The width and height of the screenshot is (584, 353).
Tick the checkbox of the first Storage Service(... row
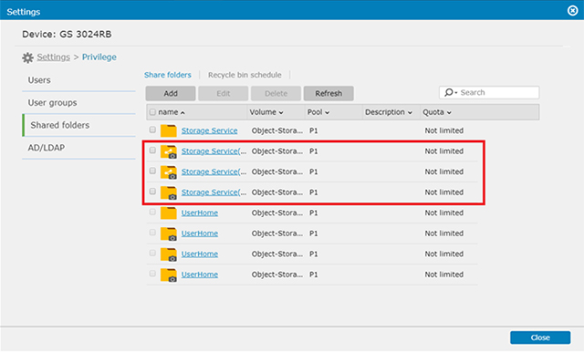tap(152, 151)
